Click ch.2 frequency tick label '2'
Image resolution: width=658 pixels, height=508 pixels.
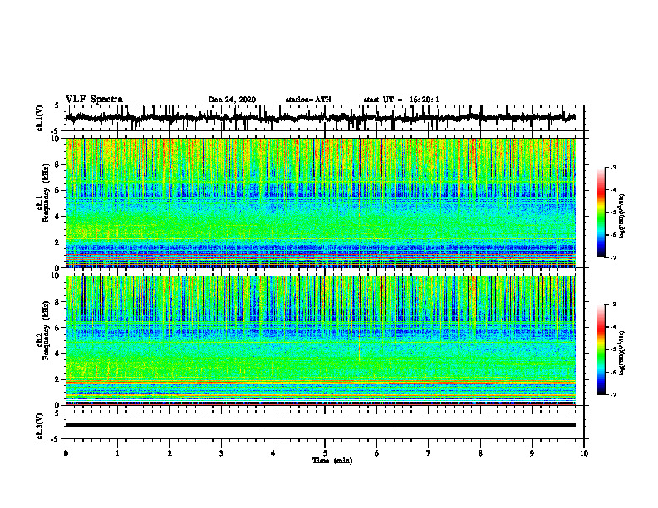click(58, 379)
